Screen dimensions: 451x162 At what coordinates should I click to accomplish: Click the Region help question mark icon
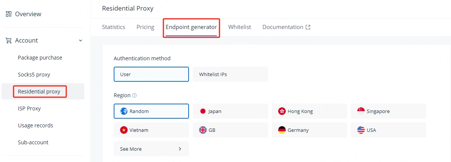134,96
